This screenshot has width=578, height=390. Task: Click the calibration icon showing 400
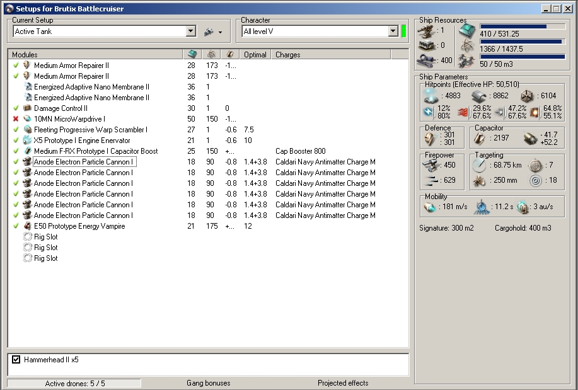point(427,60)
